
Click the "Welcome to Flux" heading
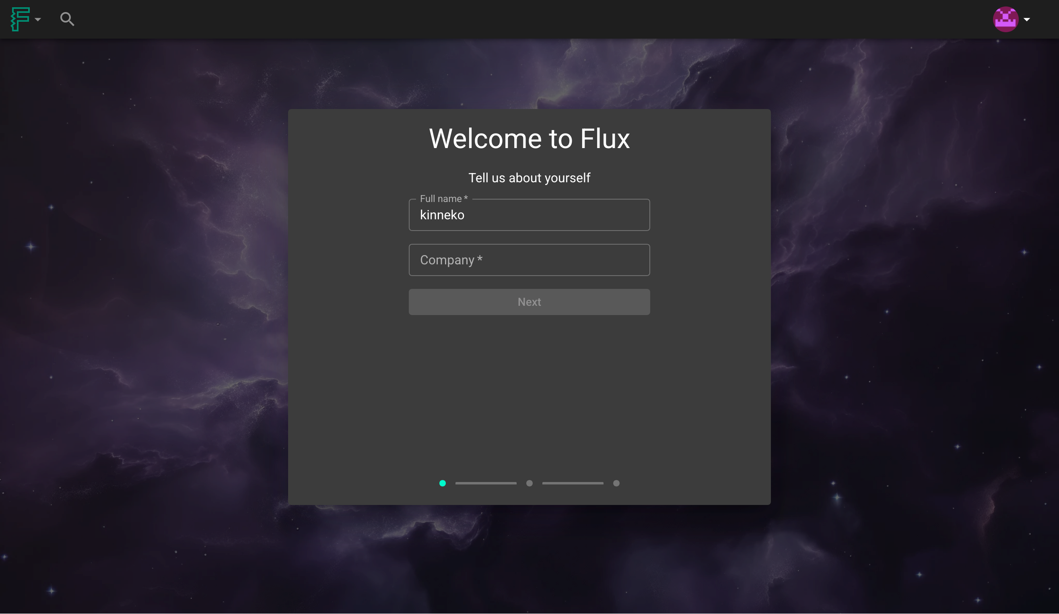click(x=529, y=139)
